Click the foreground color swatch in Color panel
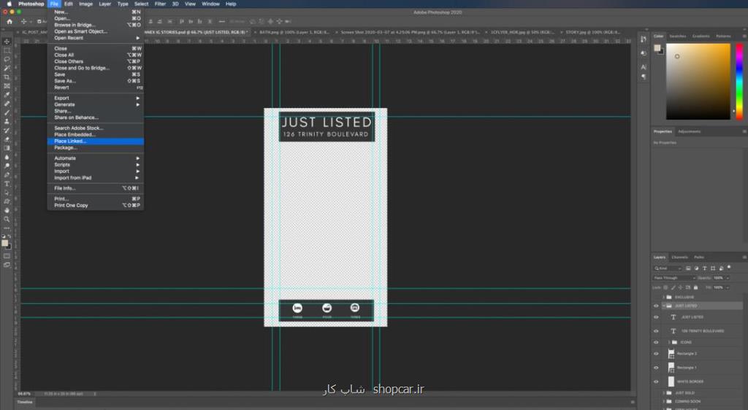 point(658,48)
